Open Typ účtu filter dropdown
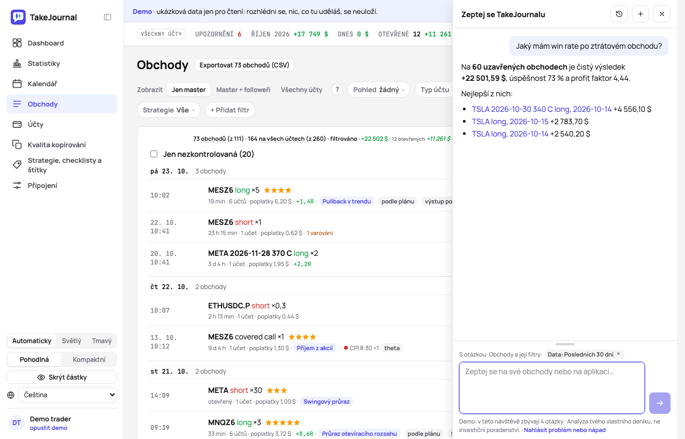The image size is (685, 439). coord(435,89)
